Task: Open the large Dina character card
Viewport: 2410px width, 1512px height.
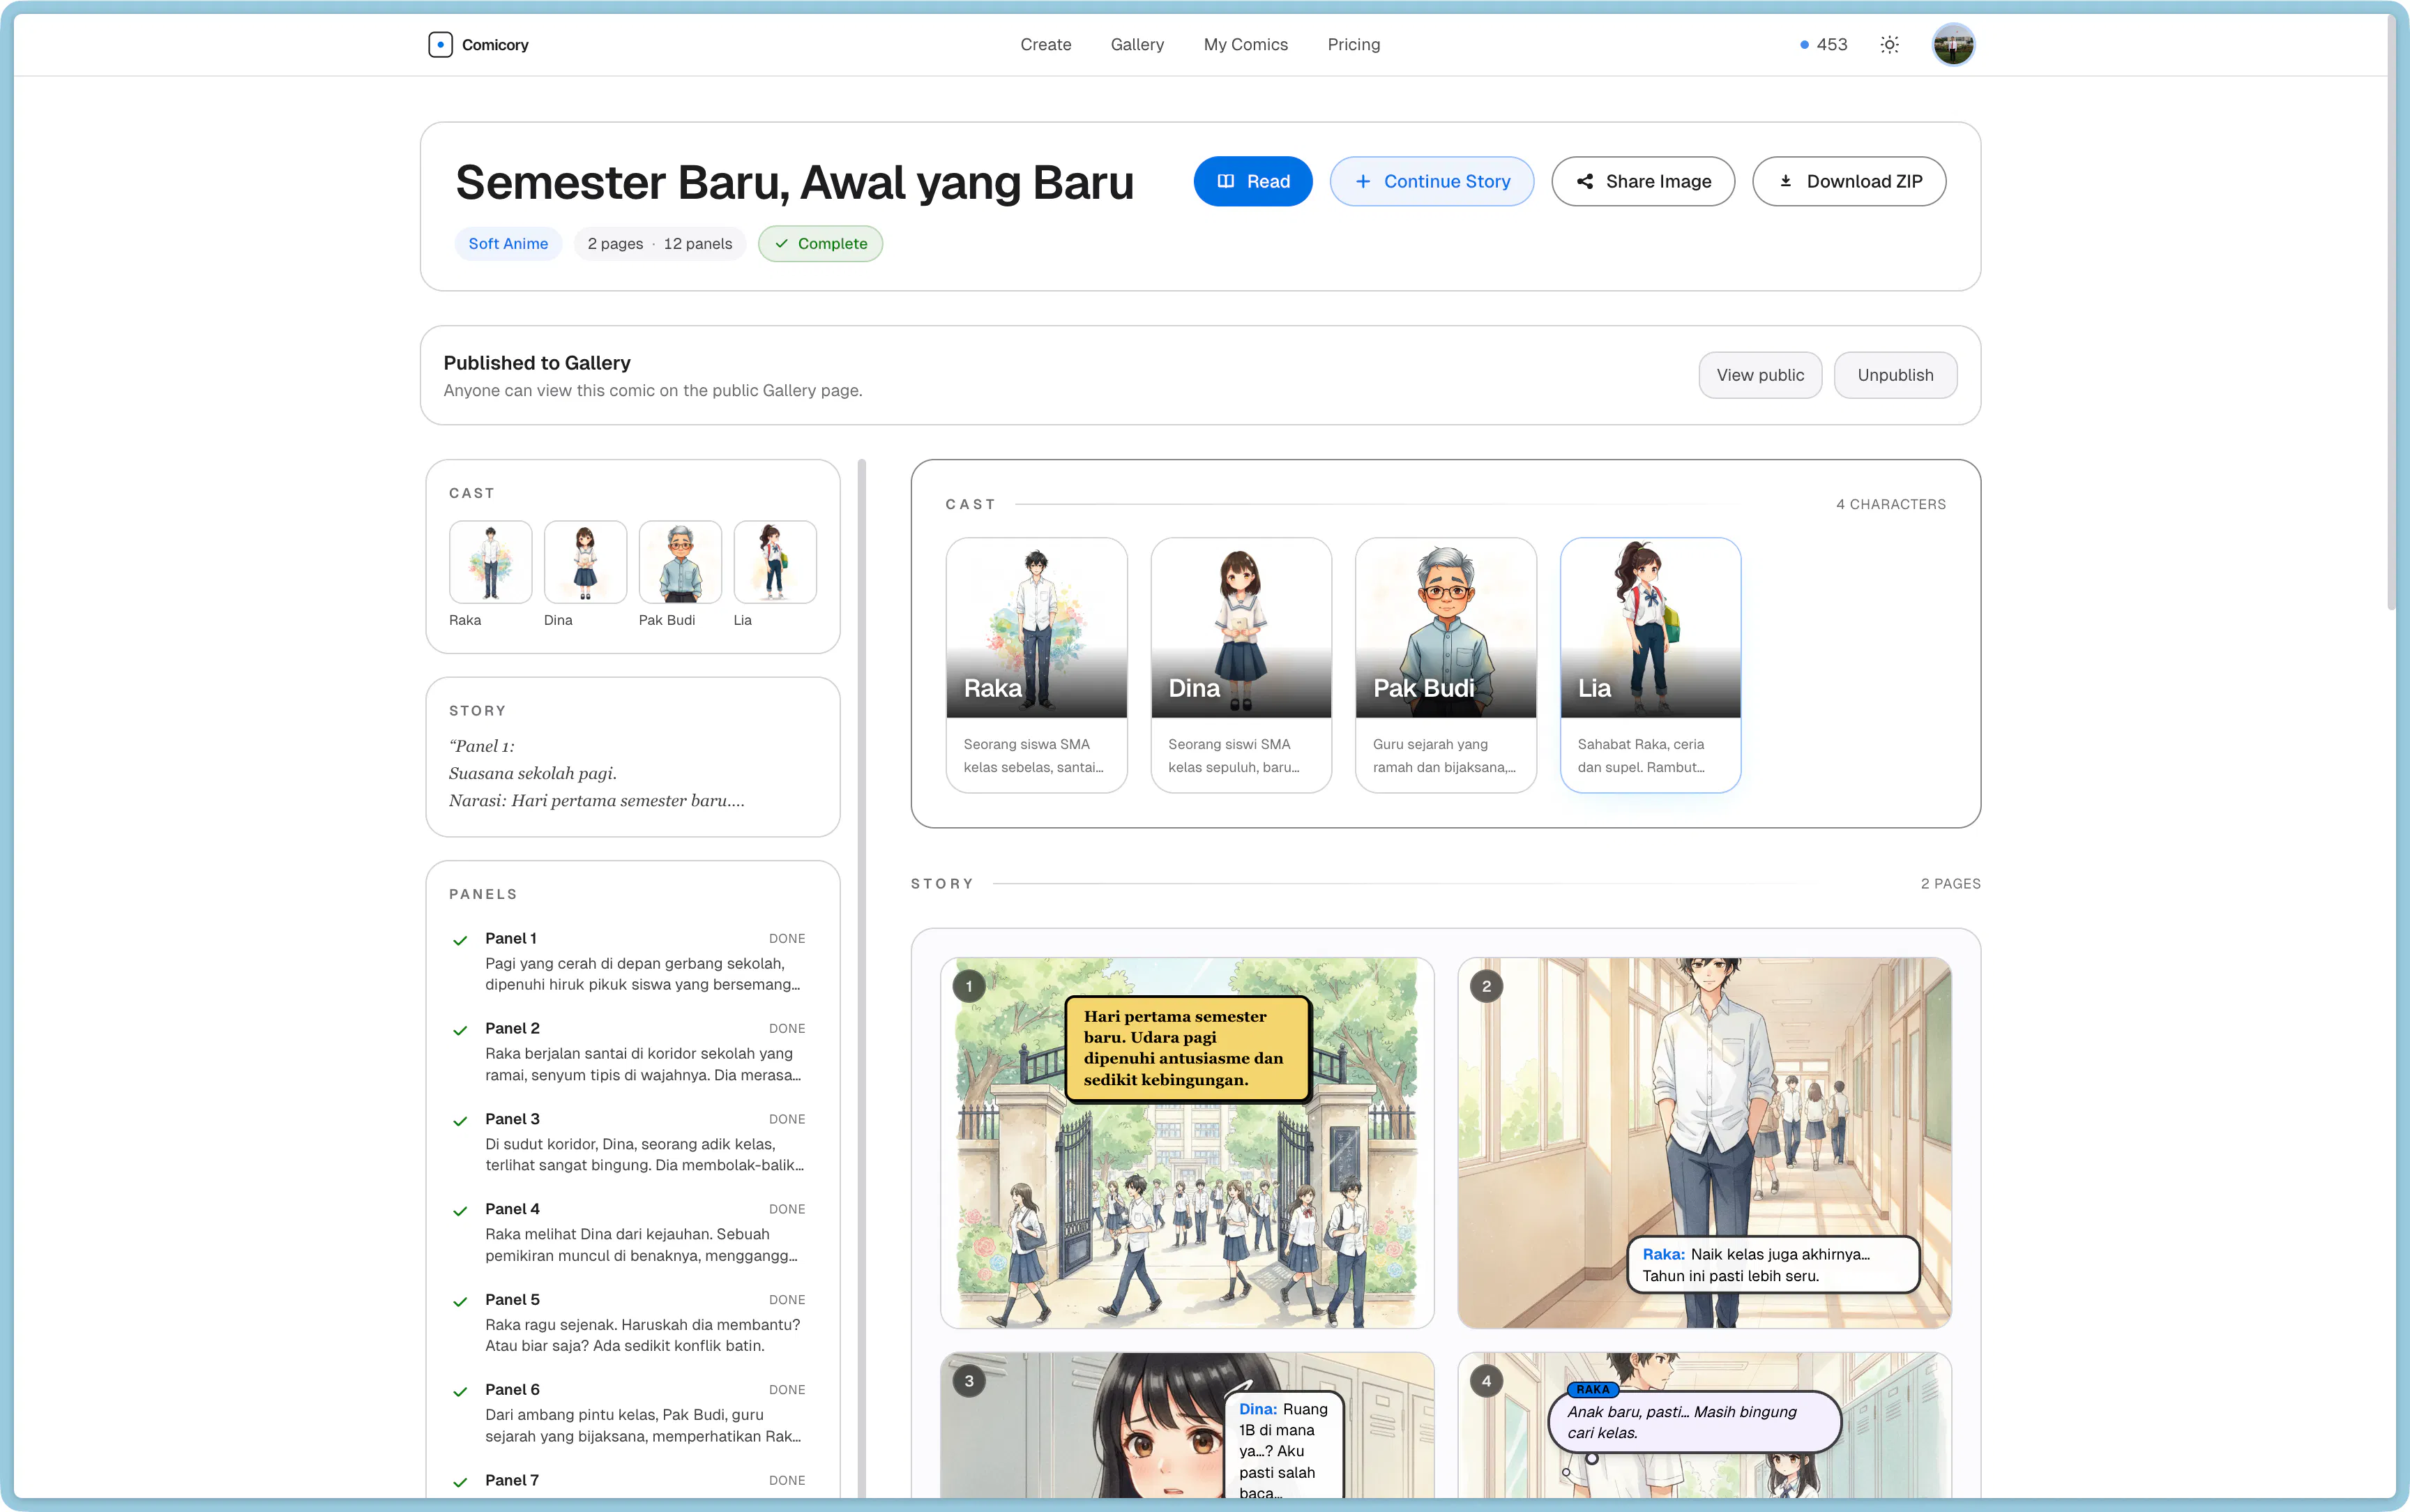Action: [1241, 665]
